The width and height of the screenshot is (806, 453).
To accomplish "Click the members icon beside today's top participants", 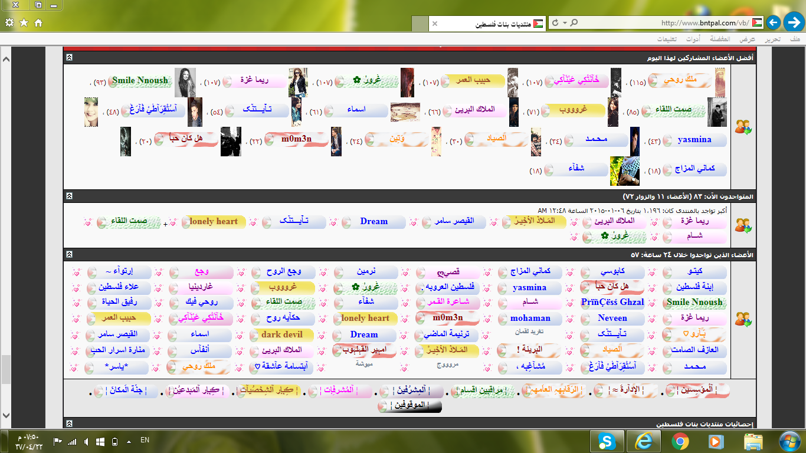I will click(x=742, y=127).
